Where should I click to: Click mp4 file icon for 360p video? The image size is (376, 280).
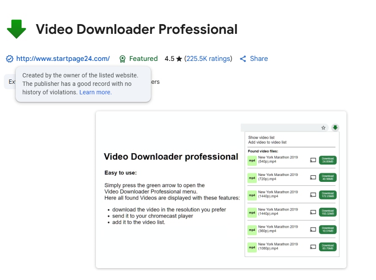click(x=252, y=230)
